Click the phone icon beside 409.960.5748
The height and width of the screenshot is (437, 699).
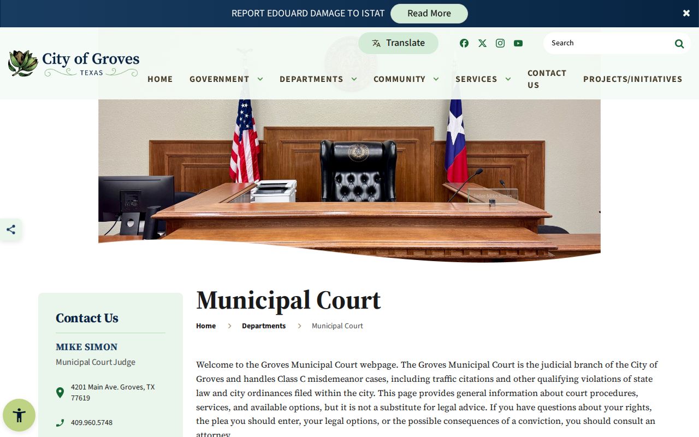pos(60,423)
